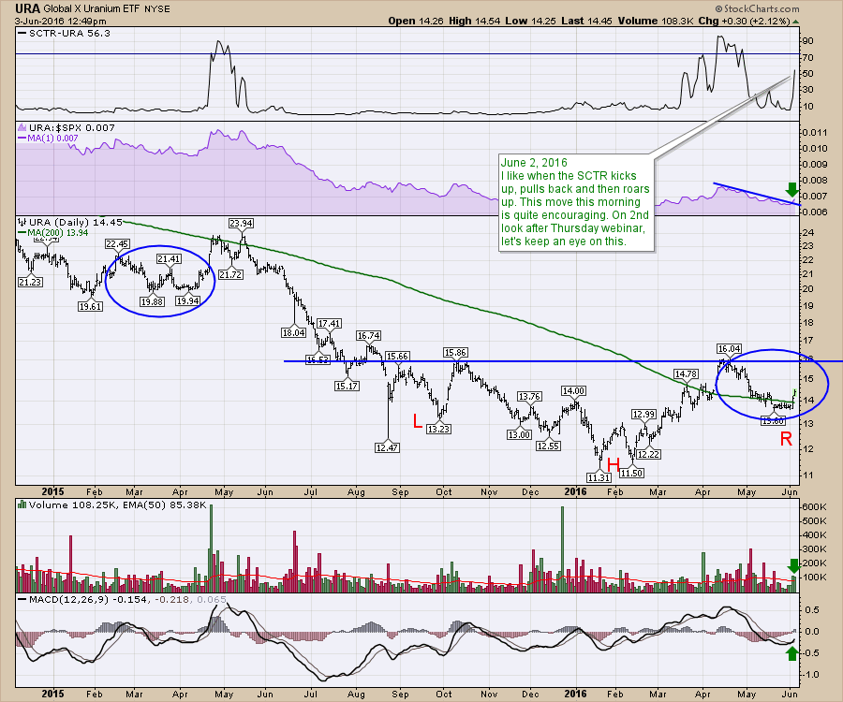
Task: Click the 15.66 price label
Action: tap(397, 356)
